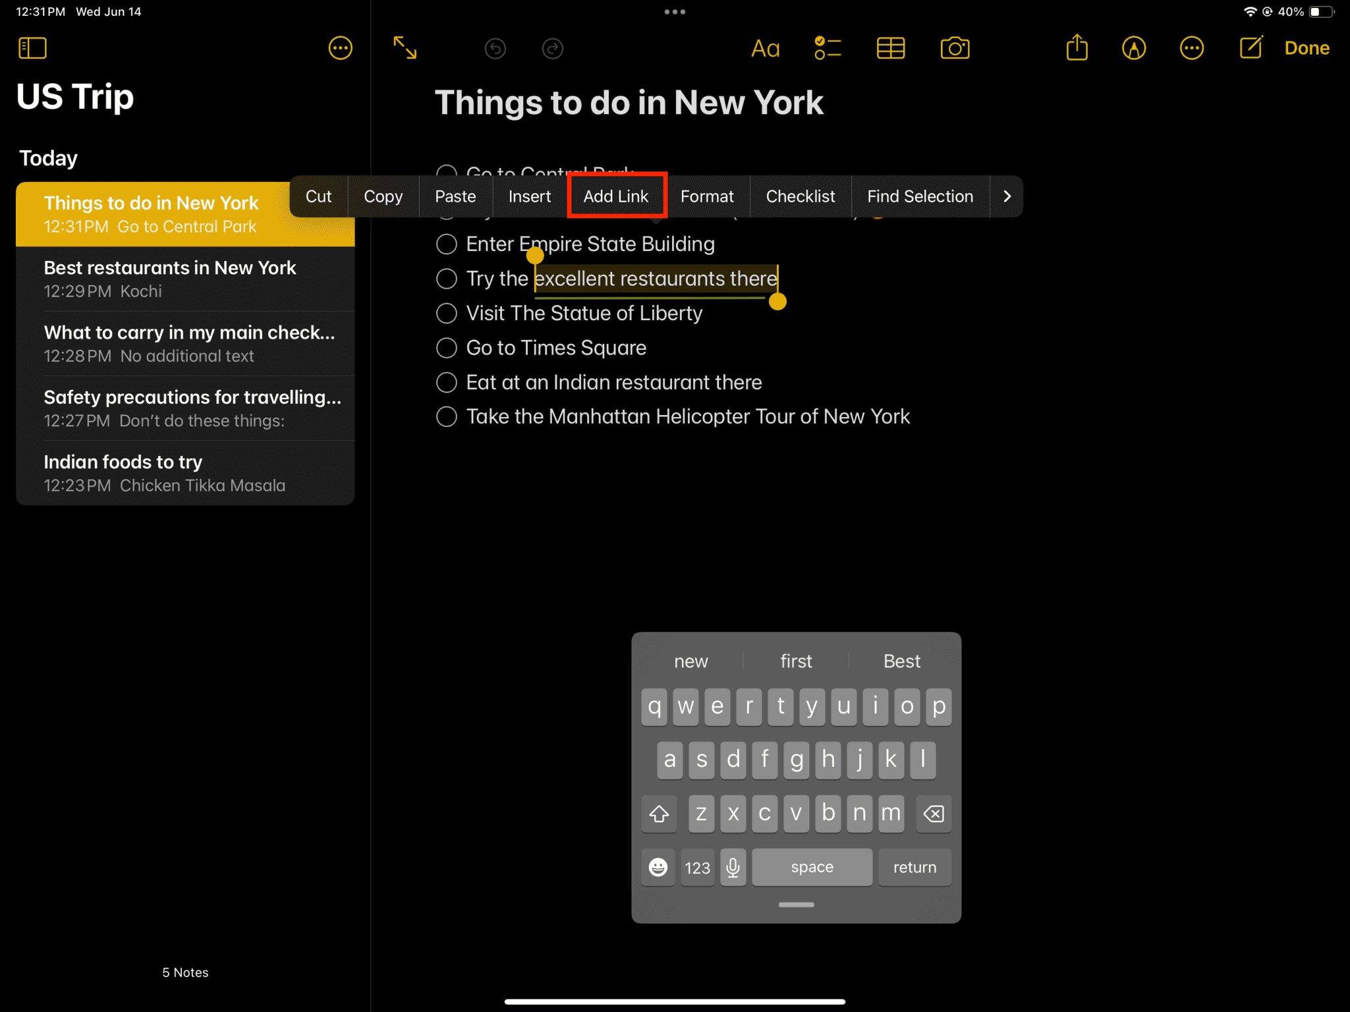Image resolution: width=1350 pixels, height=1012 pixels.
Task: Open the note options ellipsis icon
Action: tap(1191, 48)
